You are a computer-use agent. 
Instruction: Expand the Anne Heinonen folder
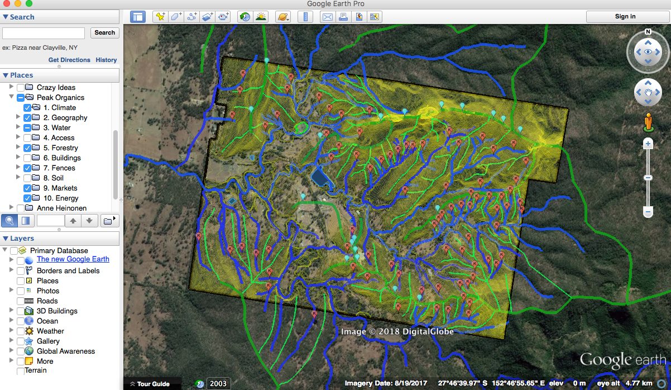click(11, 208)
